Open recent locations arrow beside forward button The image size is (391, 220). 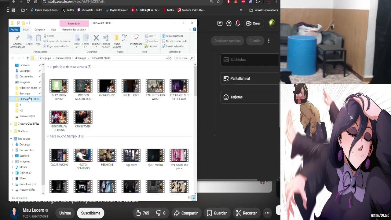pos(23,58)
